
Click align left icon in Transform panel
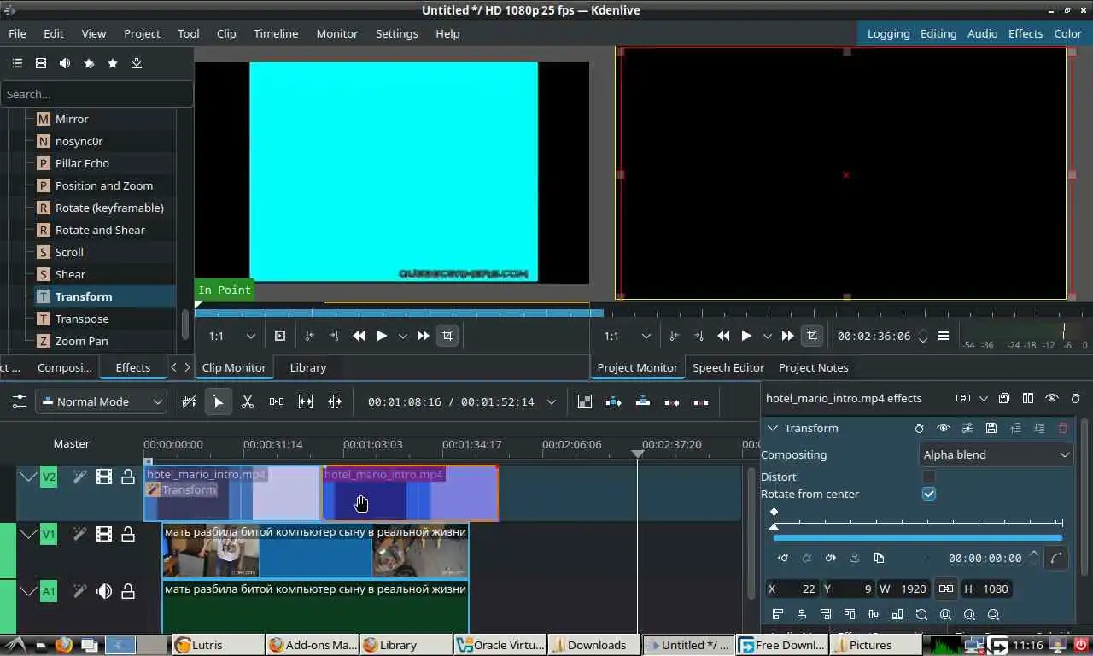(x=778, y=614)
